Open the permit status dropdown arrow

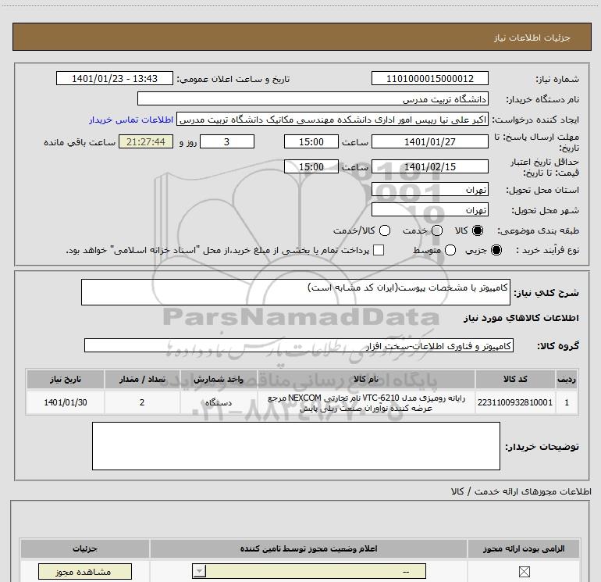pos(199,571)
